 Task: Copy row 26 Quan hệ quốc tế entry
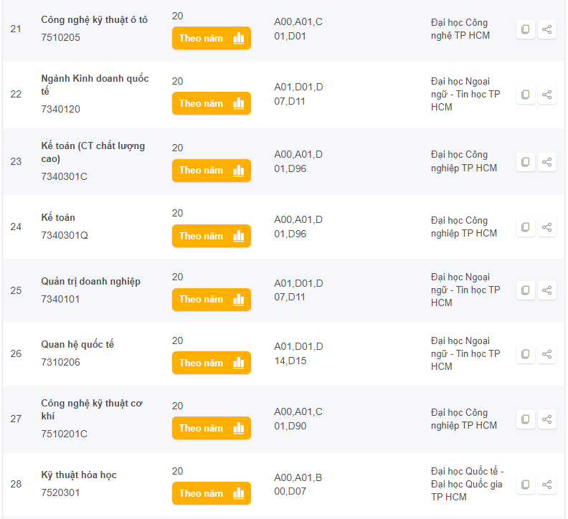(x=525, y=354)
